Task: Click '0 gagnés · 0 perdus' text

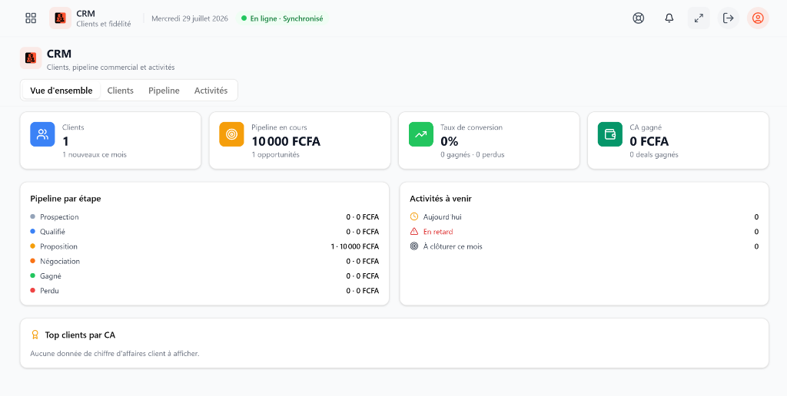Action: [473, 155]
